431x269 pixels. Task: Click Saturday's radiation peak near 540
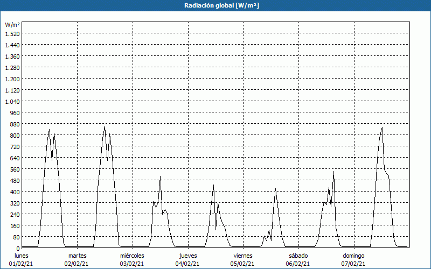tap(333, 172)
